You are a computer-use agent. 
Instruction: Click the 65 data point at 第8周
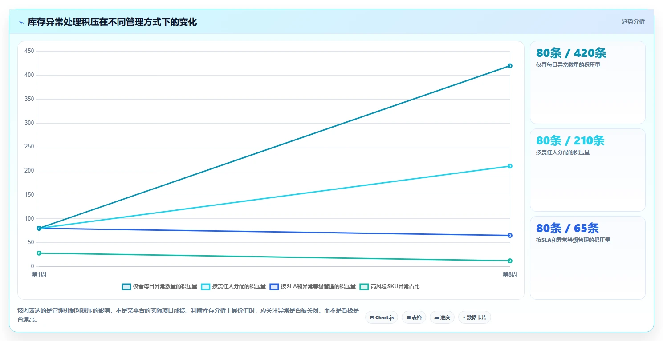coord(510,235)
